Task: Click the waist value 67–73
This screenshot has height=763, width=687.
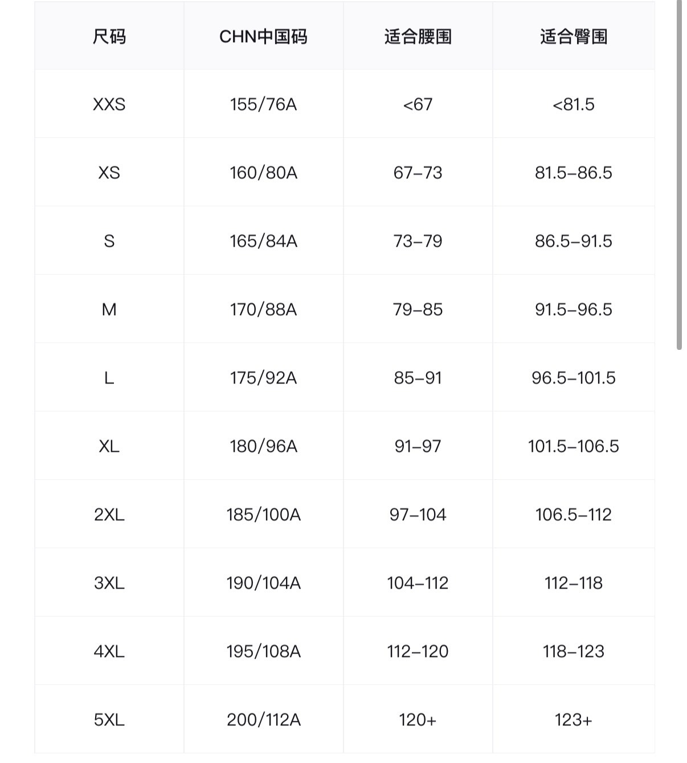Action: [x=418, y=173]
